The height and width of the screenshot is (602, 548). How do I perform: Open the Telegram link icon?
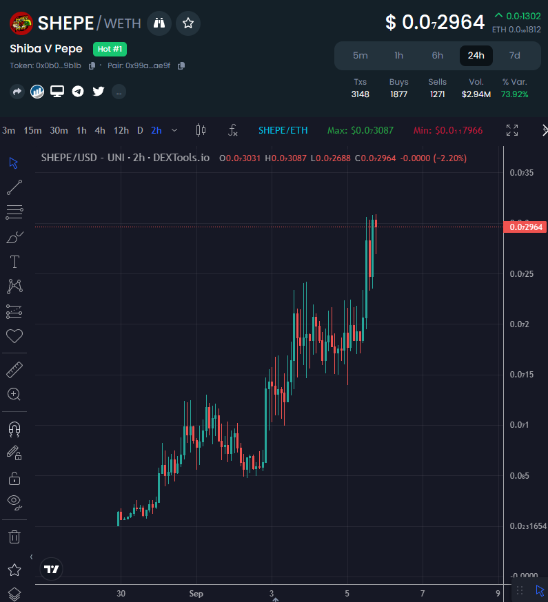point(78,92)
